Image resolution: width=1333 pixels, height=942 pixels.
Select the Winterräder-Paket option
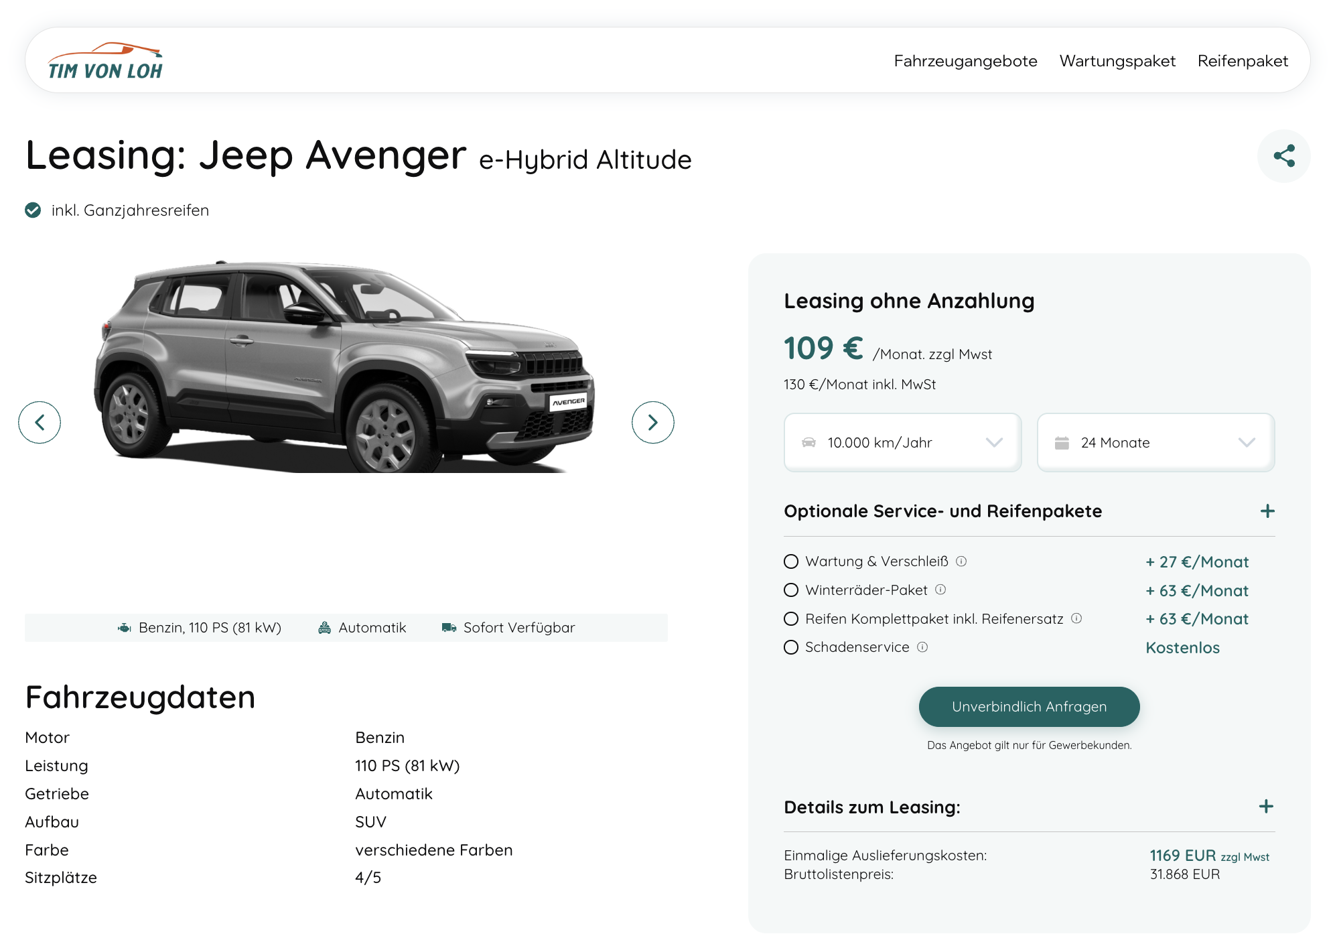coord(791,590)
